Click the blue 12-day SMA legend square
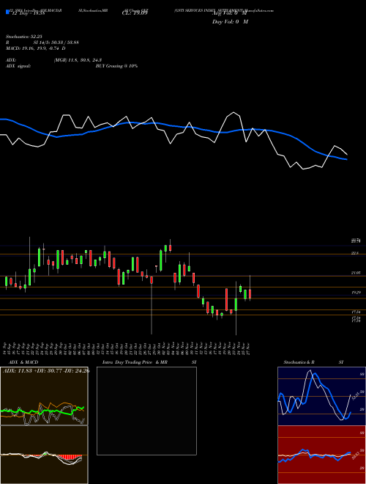 (7, 12)
